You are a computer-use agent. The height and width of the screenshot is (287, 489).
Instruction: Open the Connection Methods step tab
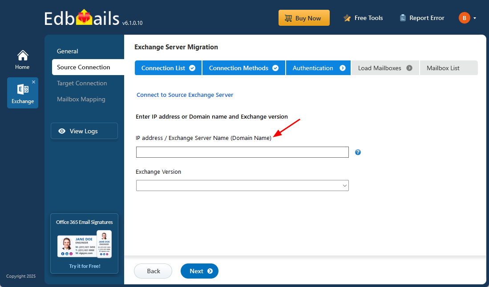tap(243, 68)
